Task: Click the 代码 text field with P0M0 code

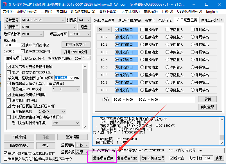Action: [153, 100]
